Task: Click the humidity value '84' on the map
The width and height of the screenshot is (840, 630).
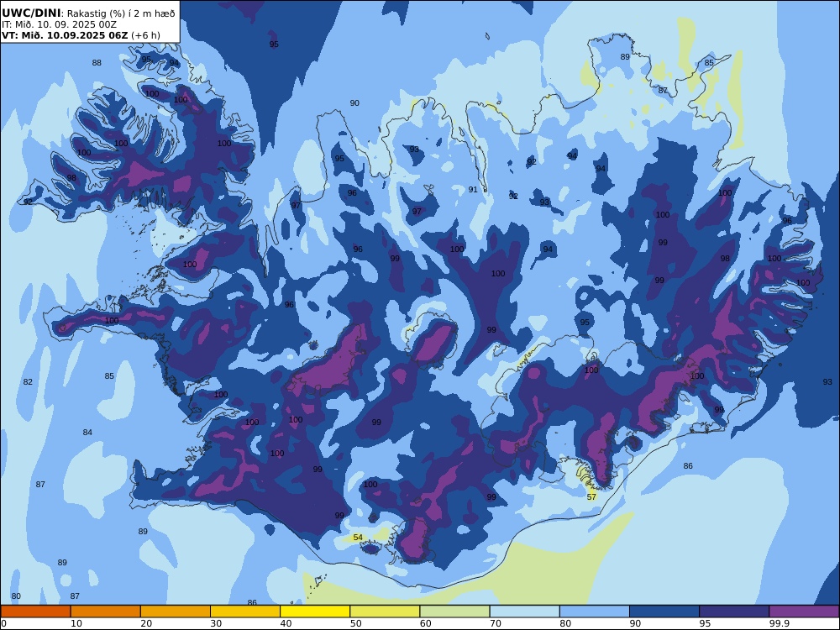Action: (87, 433)
